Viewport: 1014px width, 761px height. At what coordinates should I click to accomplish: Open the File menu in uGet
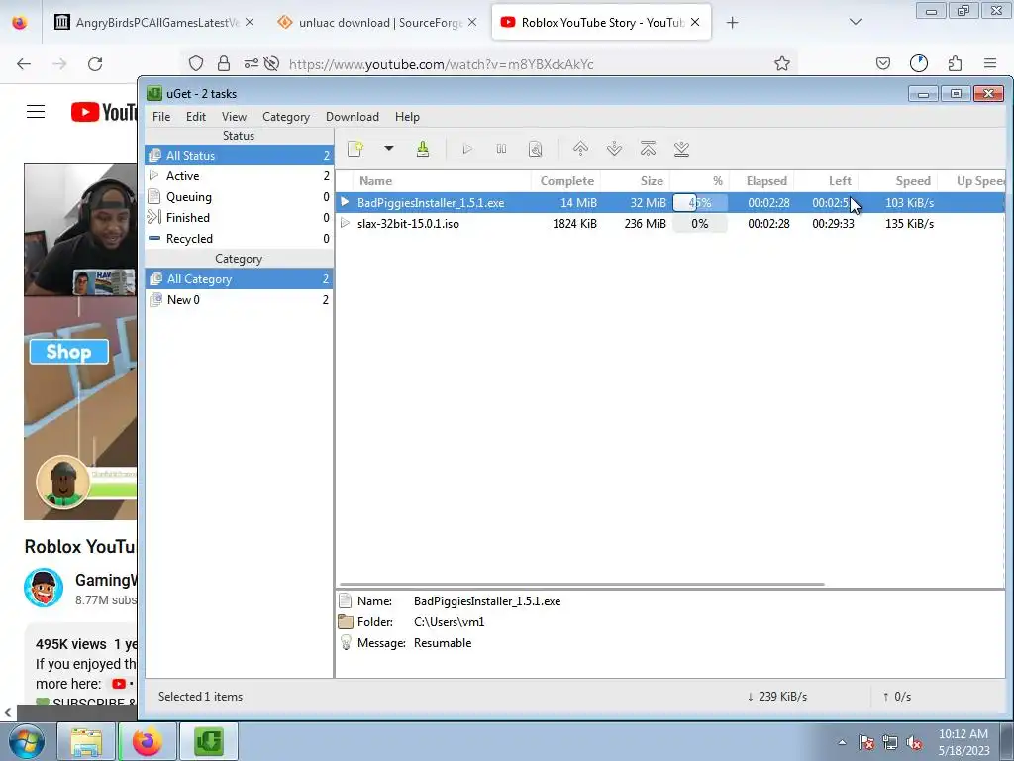point(161,117)
